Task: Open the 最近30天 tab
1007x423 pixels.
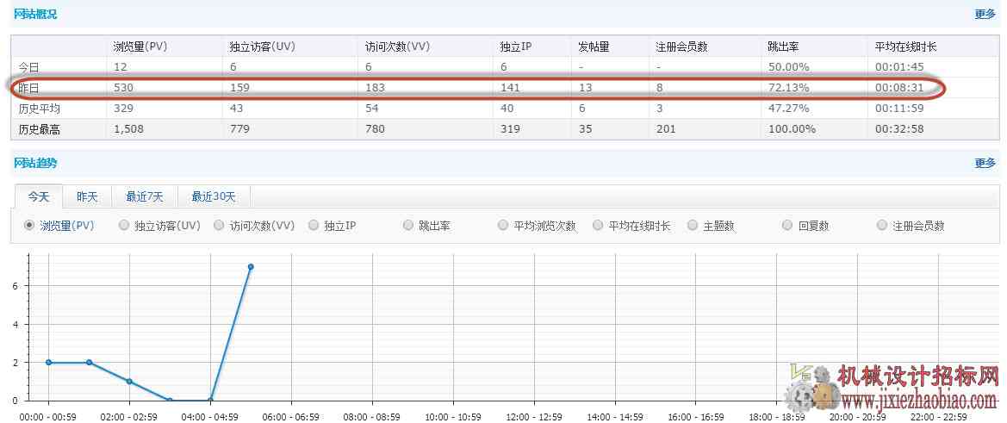Action: point(214,196)
